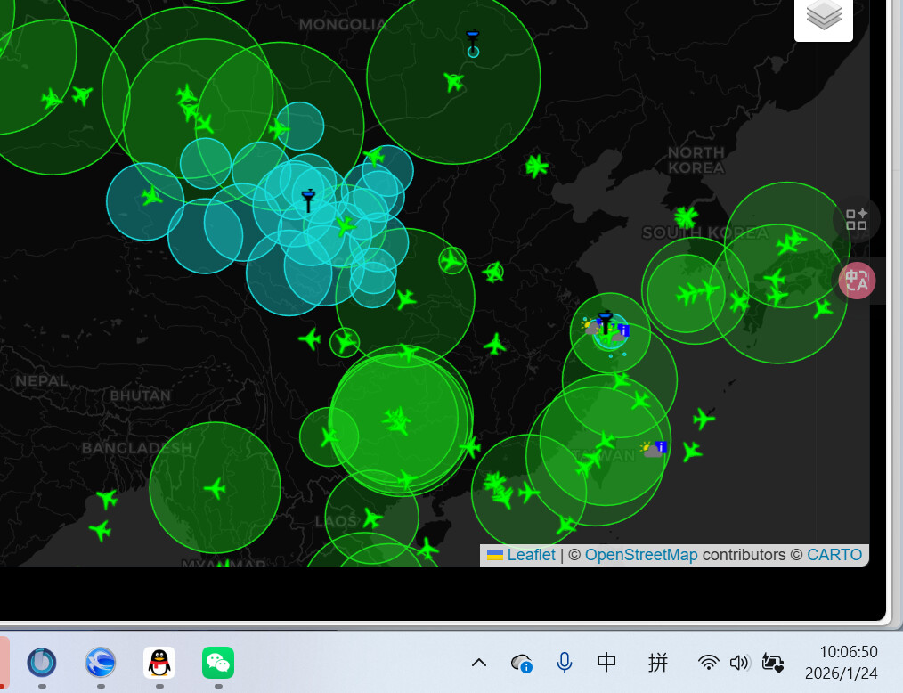The width and height of the screenshot is (903, 693).
Task: Toggle the microphone in the system tray
Action: (564, 662)
